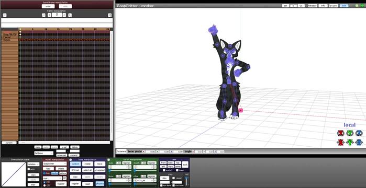The height and width of the screenshot is (188, 366).
Task: Jump to last frame in frame manipulation
Action: [x=110, y=15]
